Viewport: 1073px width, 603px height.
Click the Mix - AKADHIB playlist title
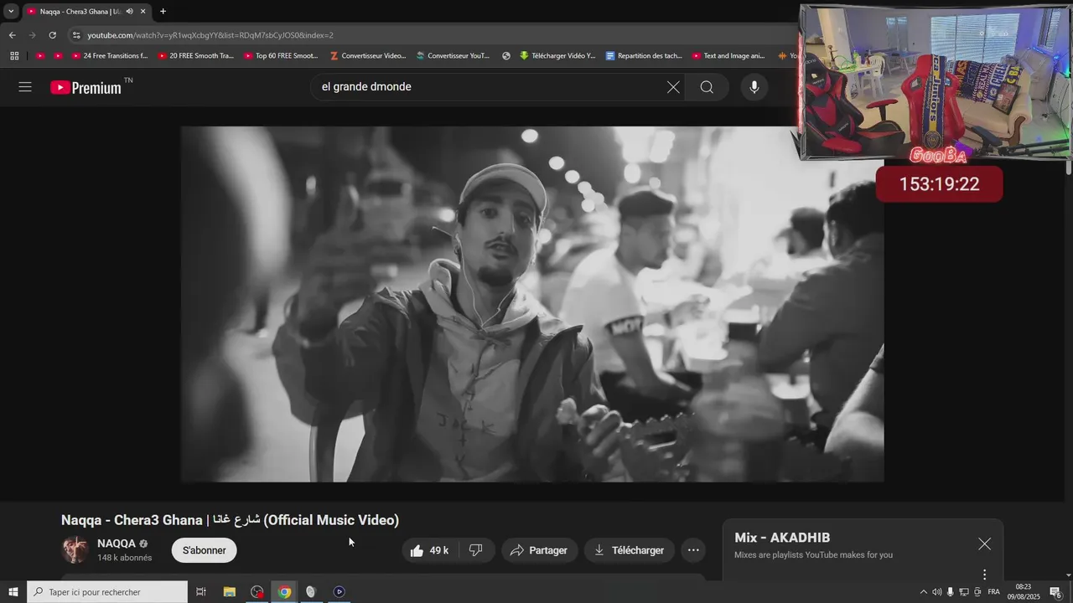pos(782,538)
